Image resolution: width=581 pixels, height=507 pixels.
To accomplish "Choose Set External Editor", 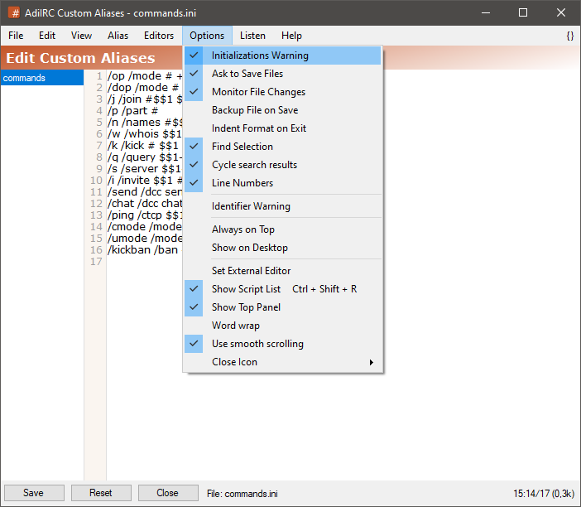I will pos(283,271).
